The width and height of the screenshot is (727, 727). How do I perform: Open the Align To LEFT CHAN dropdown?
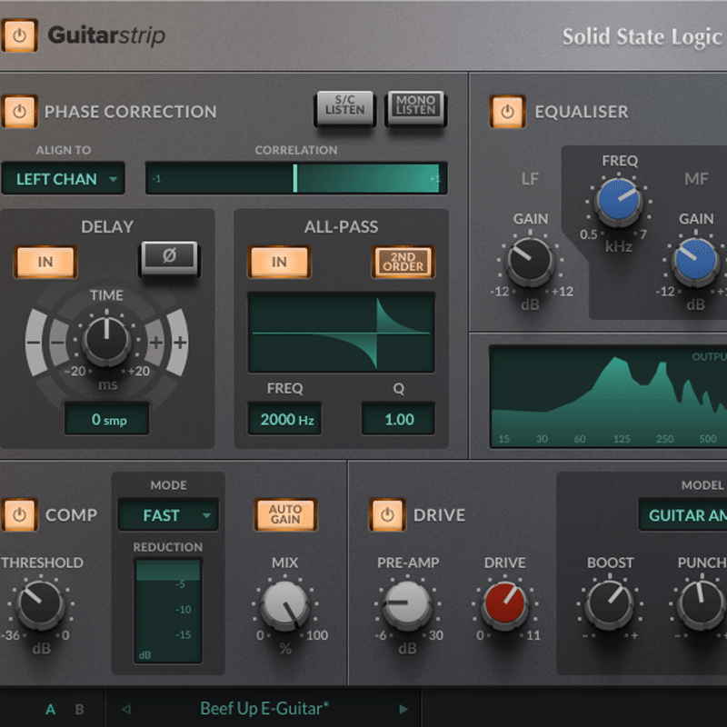[64, 179]
